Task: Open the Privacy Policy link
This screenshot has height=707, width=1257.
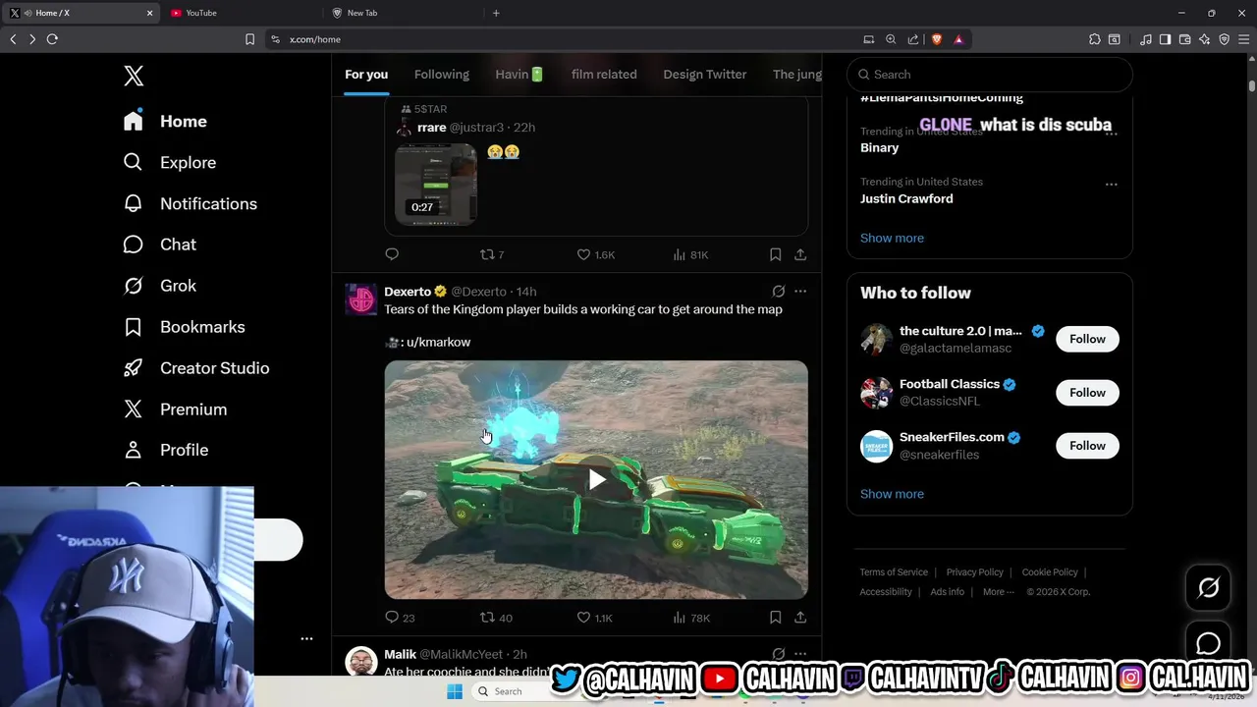Action: pyautogui.click(x=974, y=572)
